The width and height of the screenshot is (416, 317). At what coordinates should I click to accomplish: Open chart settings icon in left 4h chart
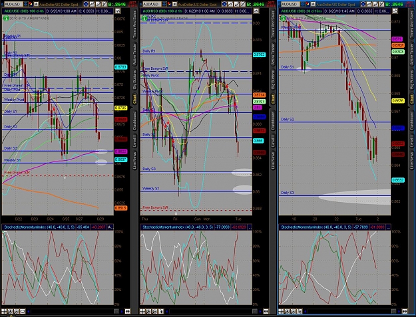tap(86, 4)
